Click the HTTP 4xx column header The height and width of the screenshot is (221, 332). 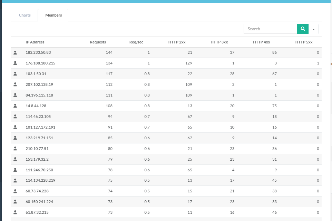(261, 42)
